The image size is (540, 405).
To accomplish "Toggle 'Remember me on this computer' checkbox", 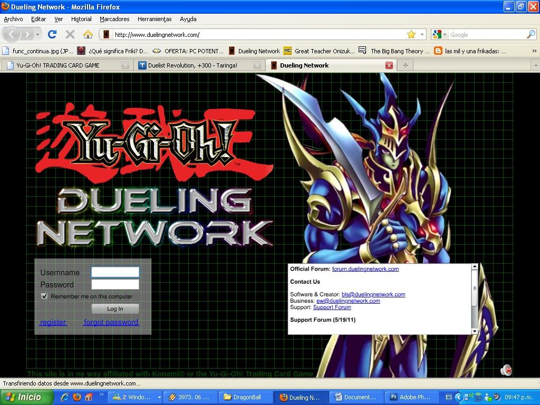I will [x=44, y=296].
